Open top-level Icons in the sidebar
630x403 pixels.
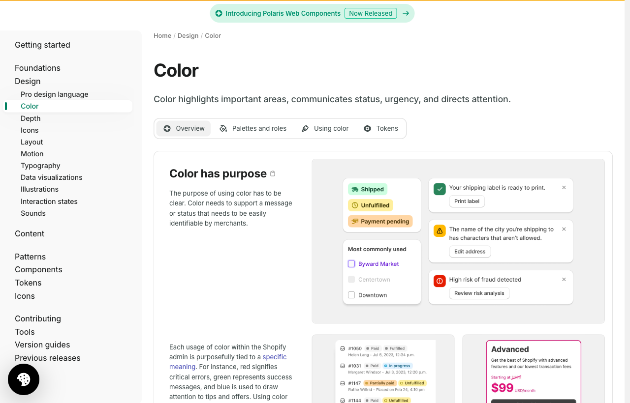coord(25,296)
